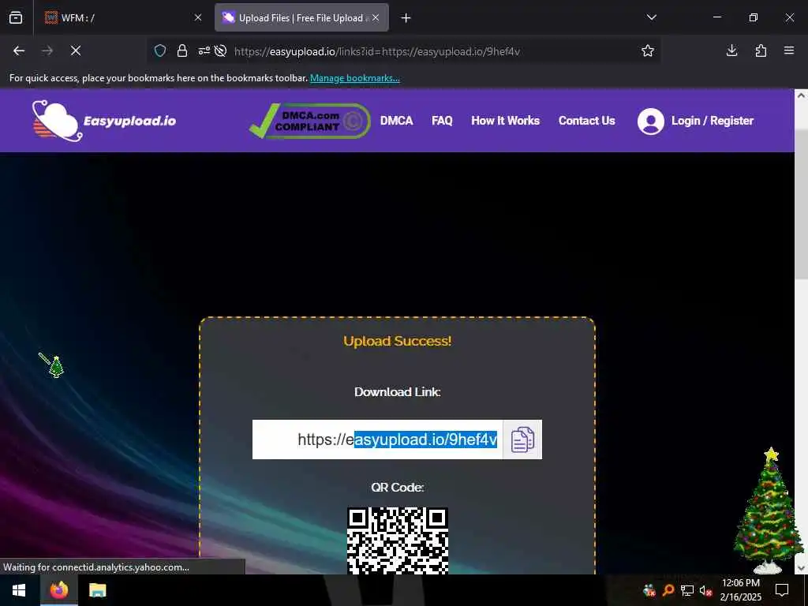The image size is (808, 606).
Task: Click the Download Link: label
Action: [398, 392]
